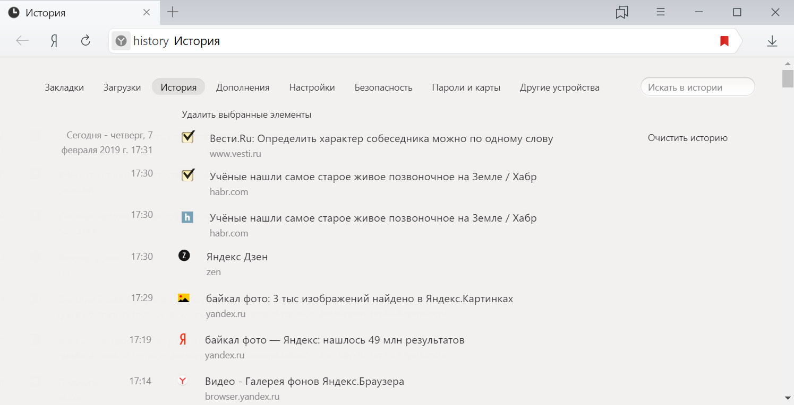Click the 17:29 timestamp
This screenshot has height=405, width=794.
(142, 298)
